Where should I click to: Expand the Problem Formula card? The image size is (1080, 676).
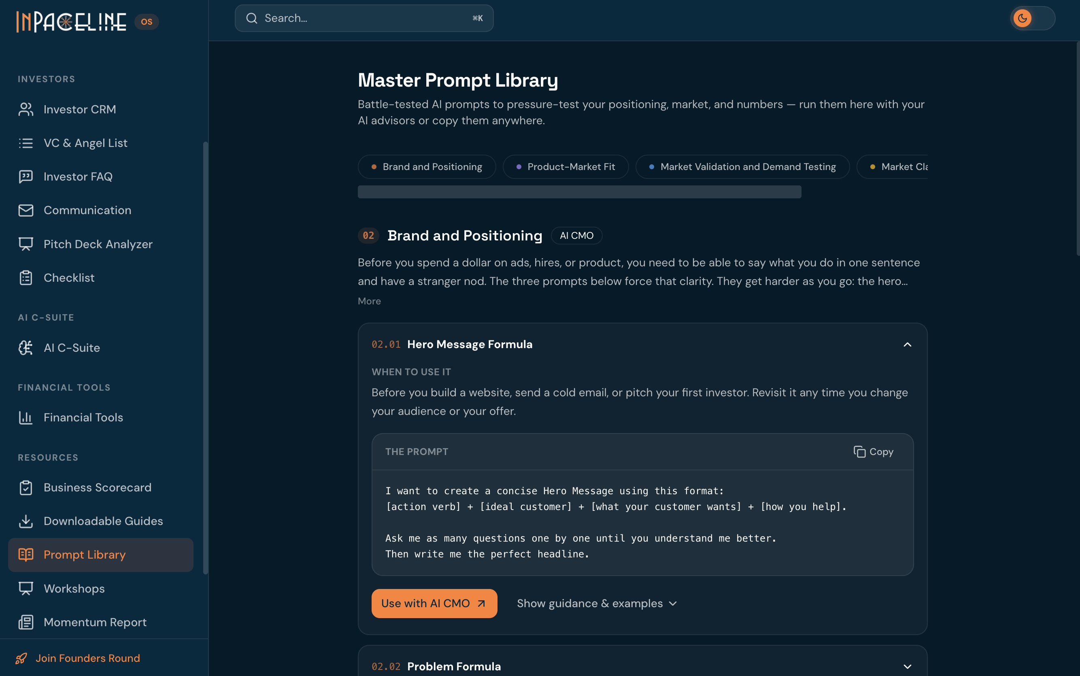(x=907, y=666)
